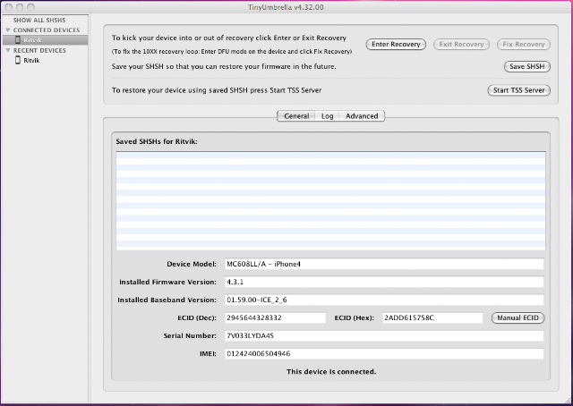Image resolution: width=573 pixels, height=406 pixels.
Task: Click the Installed Baseband Version field
Action: 384,300
